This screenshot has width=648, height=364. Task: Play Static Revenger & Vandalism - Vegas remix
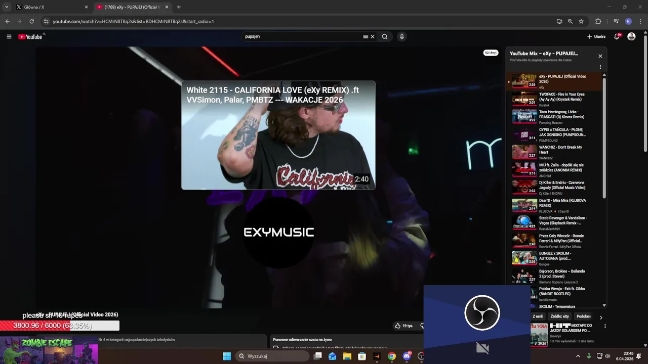pyautogui.click(x=554, y=222)
